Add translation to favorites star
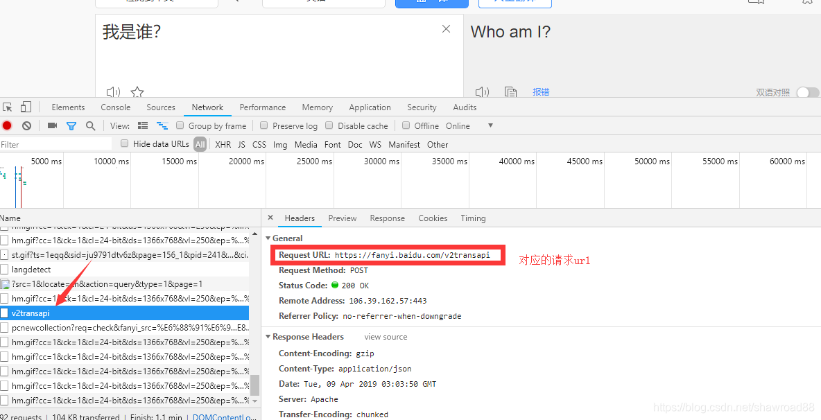The height and width of the screenshot is (420, 821). tap(137, 93)
